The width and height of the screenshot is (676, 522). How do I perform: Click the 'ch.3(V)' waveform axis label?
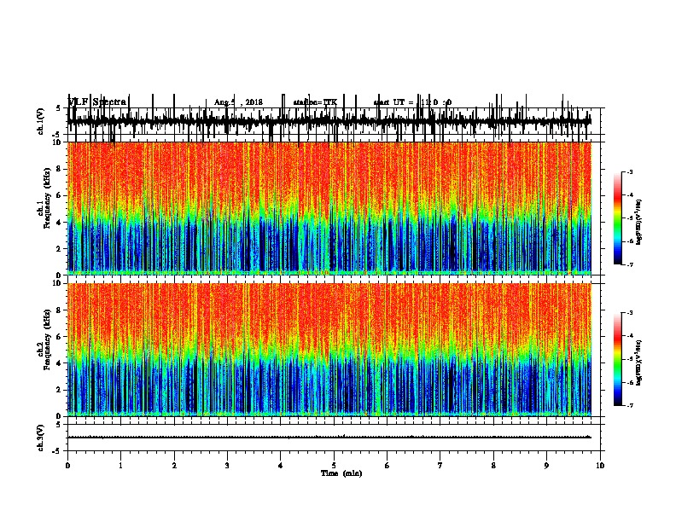pyautogui.click(x=40, y=438)
